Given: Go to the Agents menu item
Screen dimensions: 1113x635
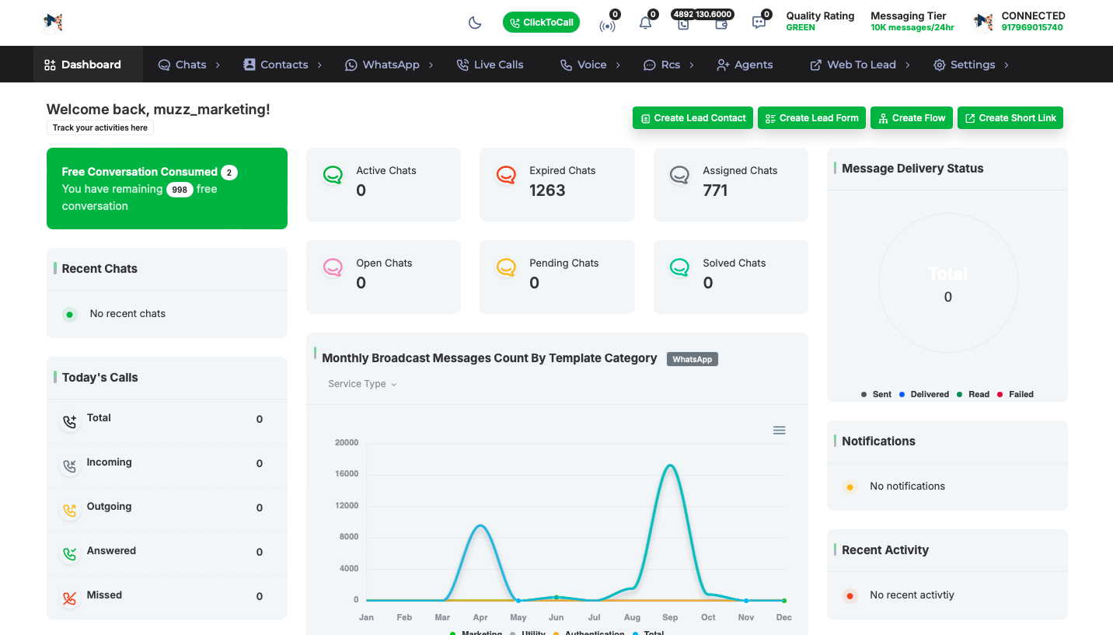Looking at the screenshot, I should click(x=745, y=65).
